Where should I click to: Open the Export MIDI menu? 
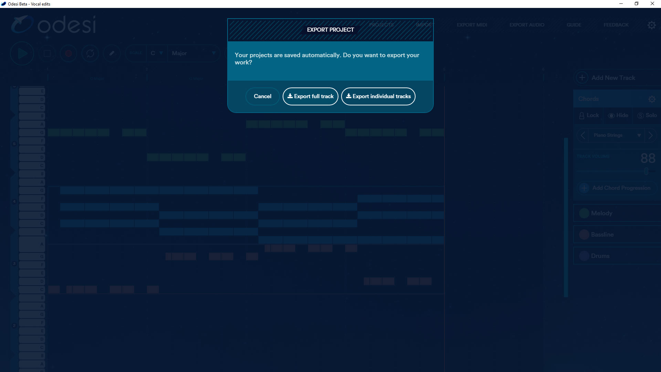(x=472, y=25)
